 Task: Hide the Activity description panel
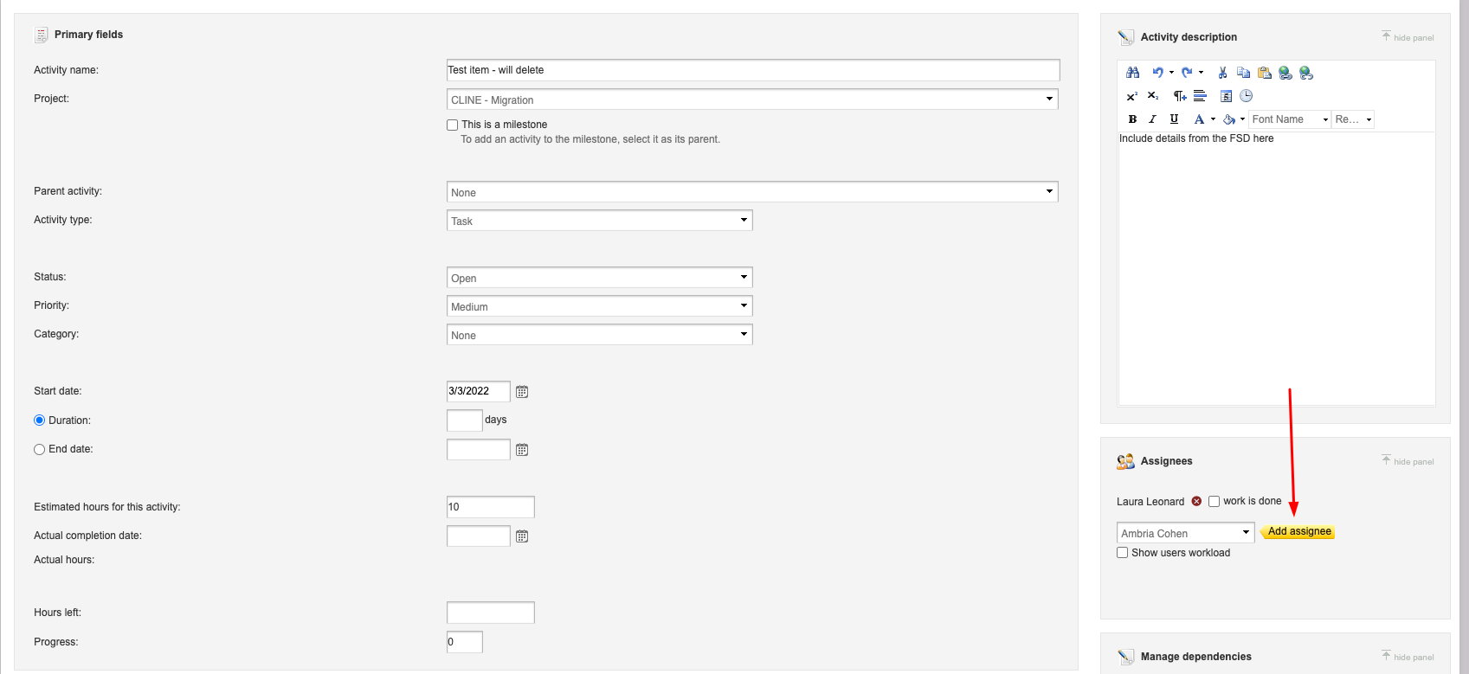click(x=1408, y=37)
